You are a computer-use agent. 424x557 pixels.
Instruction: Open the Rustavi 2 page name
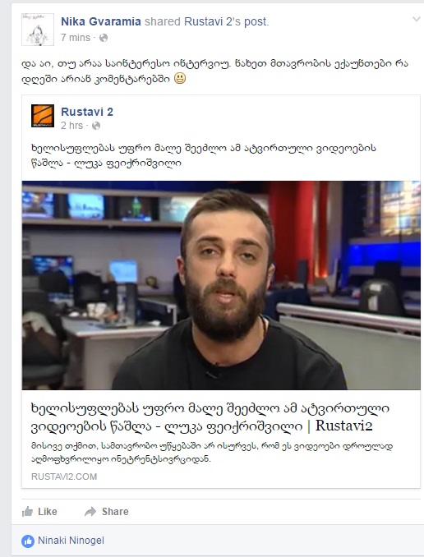87,112
